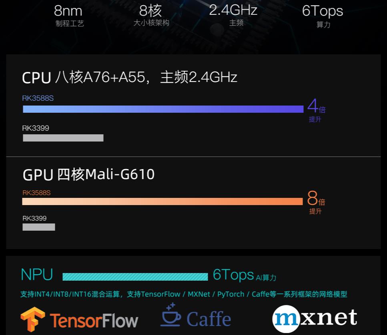Viewport: 387px width, 335px height.
Task: Click the TensorFlow wordmark text
Action: (x=94, y=320)
